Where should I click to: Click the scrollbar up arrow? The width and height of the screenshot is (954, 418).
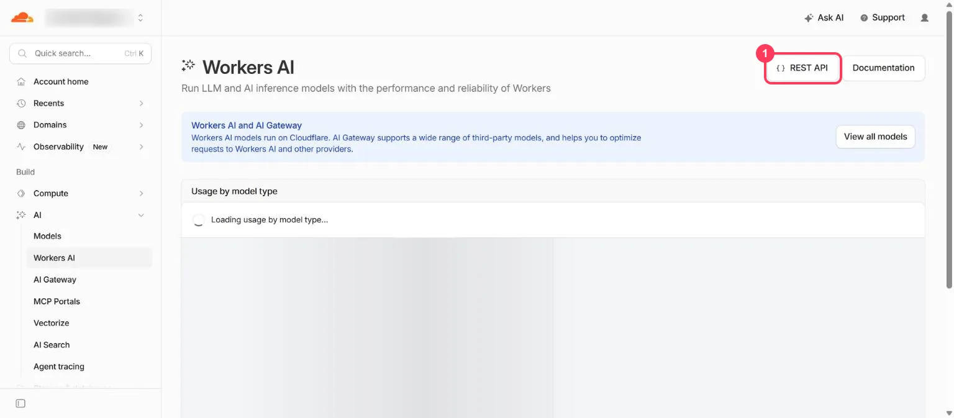pyautogui.click(x=948, y=4)
